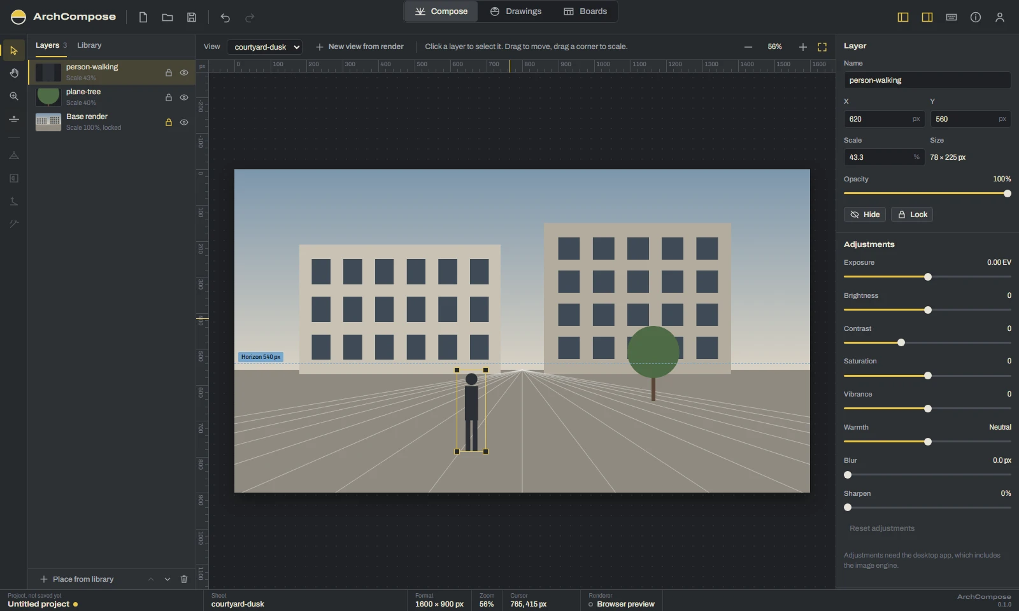Toggle left sidebar panel layout icon
This screenshot has width=1019, height=611.
pos(903,17)
